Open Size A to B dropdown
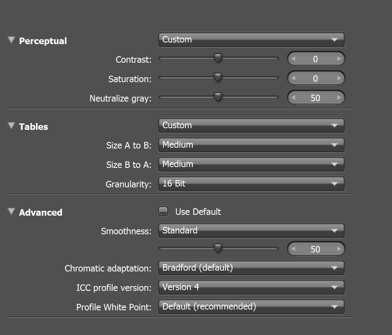This screenshot has width=392, height=335. point(251,145)
